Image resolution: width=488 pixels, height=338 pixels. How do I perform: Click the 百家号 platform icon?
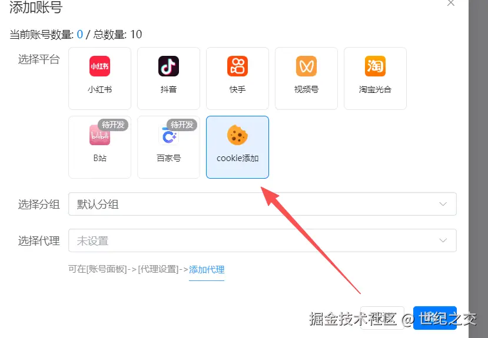[168, 135]
